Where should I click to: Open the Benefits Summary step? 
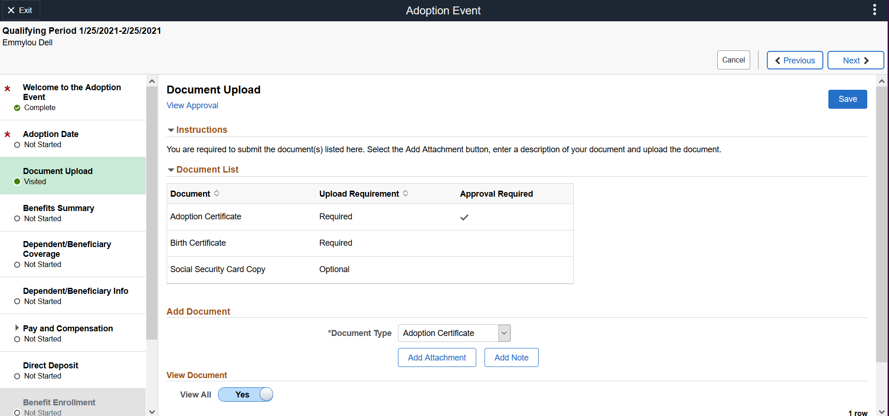pos(59,208)
